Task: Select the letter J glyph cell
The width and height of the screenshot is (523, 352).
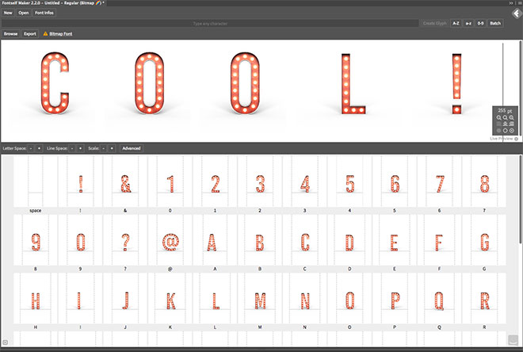Action: tap(125, 298)
